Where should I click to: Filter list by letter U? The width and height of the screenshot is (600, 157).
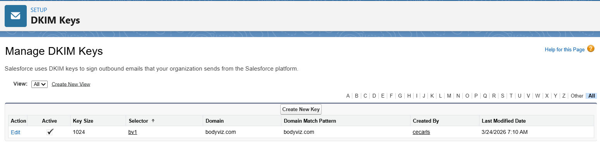(519, 96)
